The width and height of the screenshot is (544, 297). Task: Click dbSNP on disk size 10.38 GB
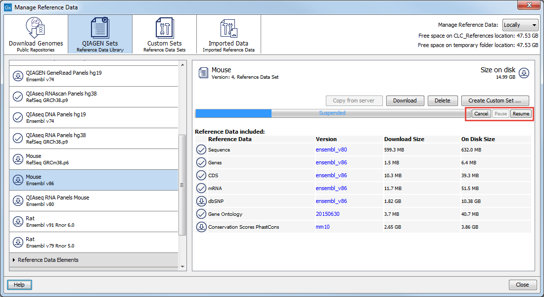click(x=471, y=201)
